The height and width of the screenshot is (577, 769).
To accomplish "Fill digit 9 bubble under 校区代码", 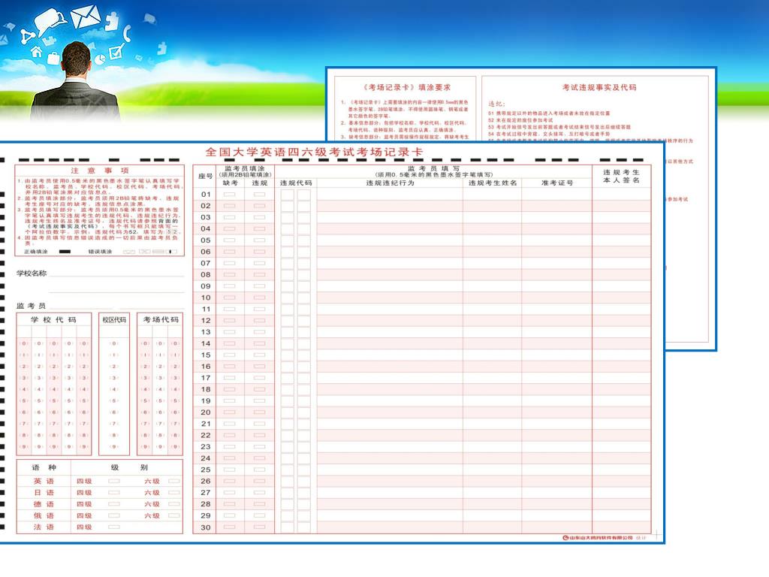I will 114,446.
